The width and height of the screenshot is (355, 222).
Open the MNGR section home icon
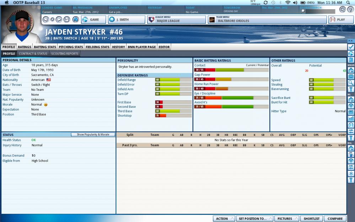coord(351,70)
